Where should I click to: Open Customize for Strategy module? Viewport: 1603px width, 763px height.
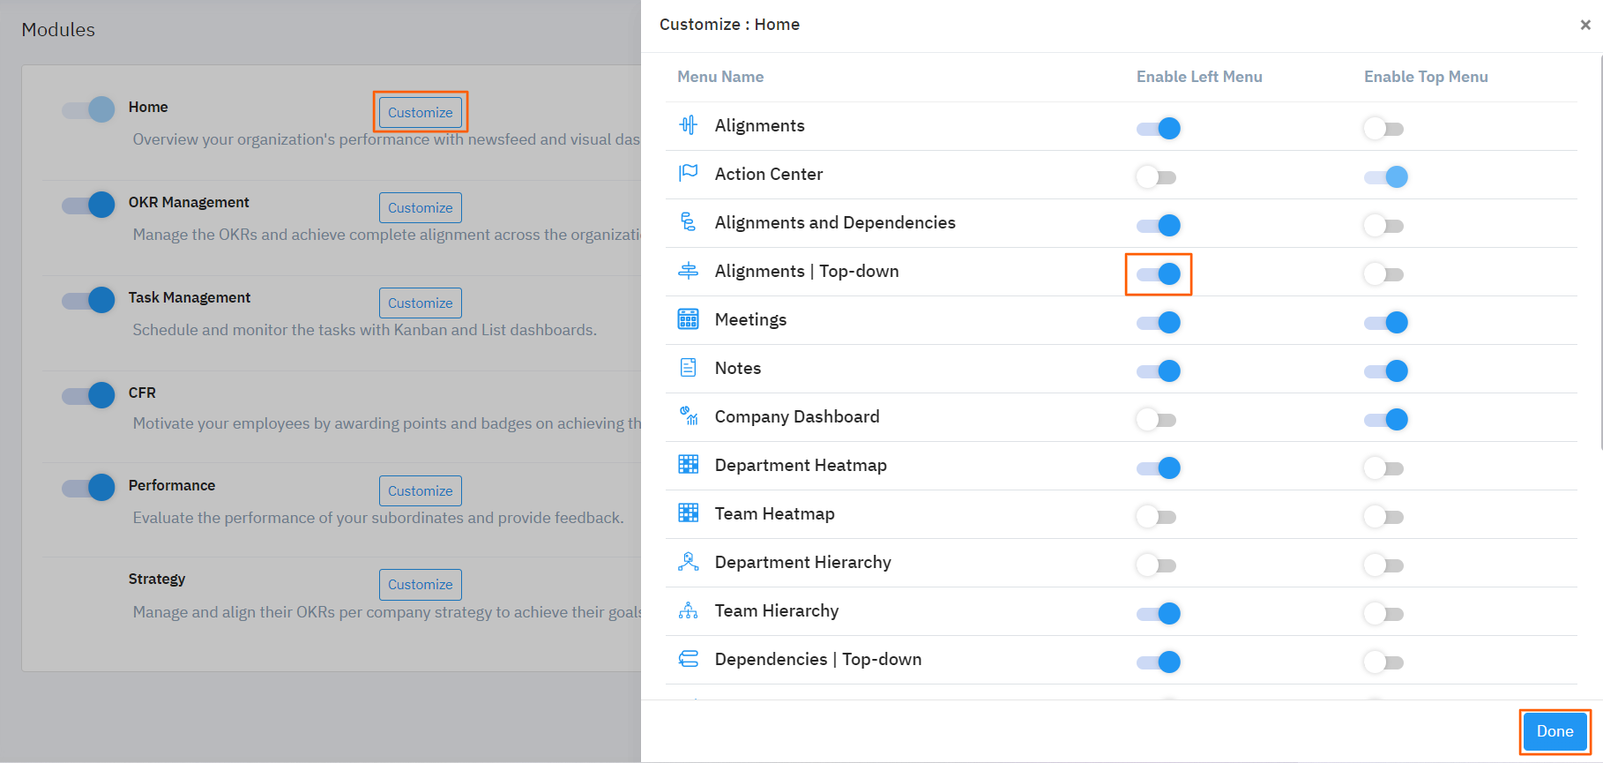tap(420, 584)
